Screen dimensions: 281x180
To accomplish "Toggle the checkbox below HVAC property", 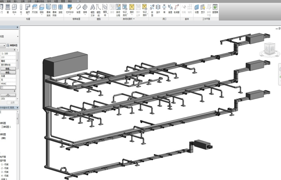I will [x=2, y=87].
